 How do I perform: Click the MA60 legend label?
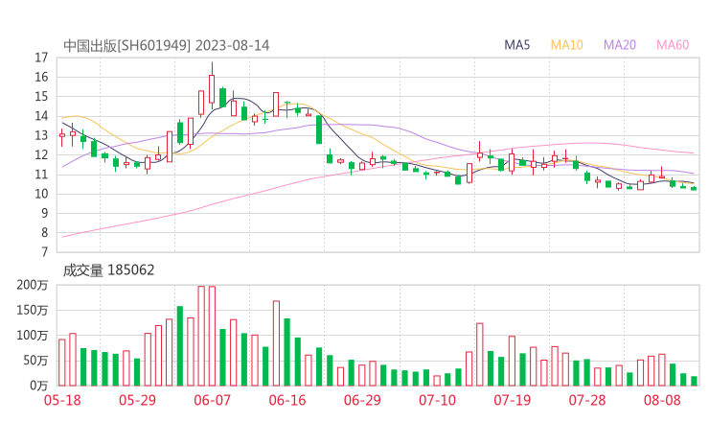(673, 45)
